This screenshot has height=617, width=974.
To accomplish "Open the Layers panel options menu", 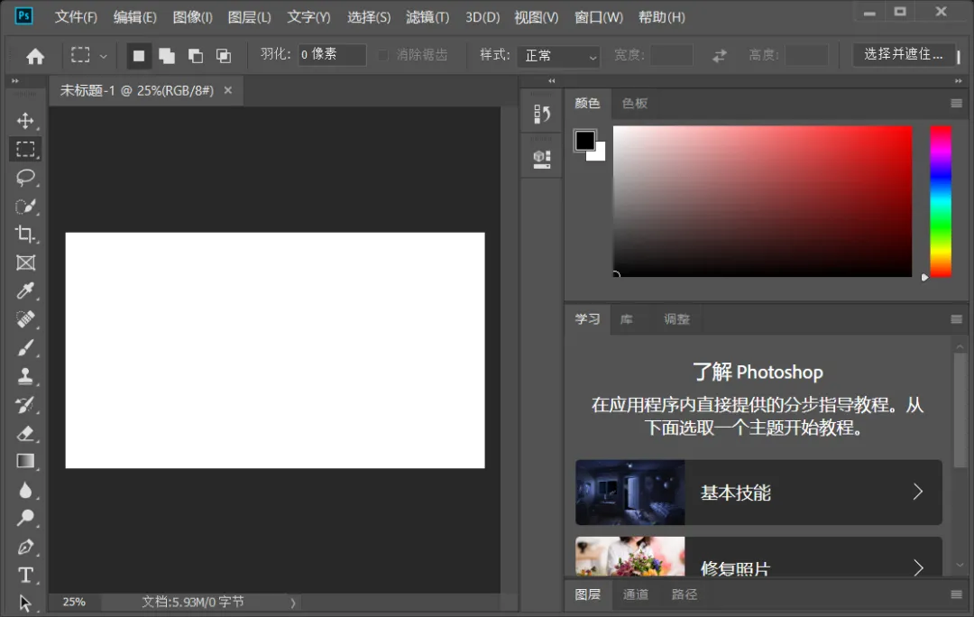I will (956, 594).
